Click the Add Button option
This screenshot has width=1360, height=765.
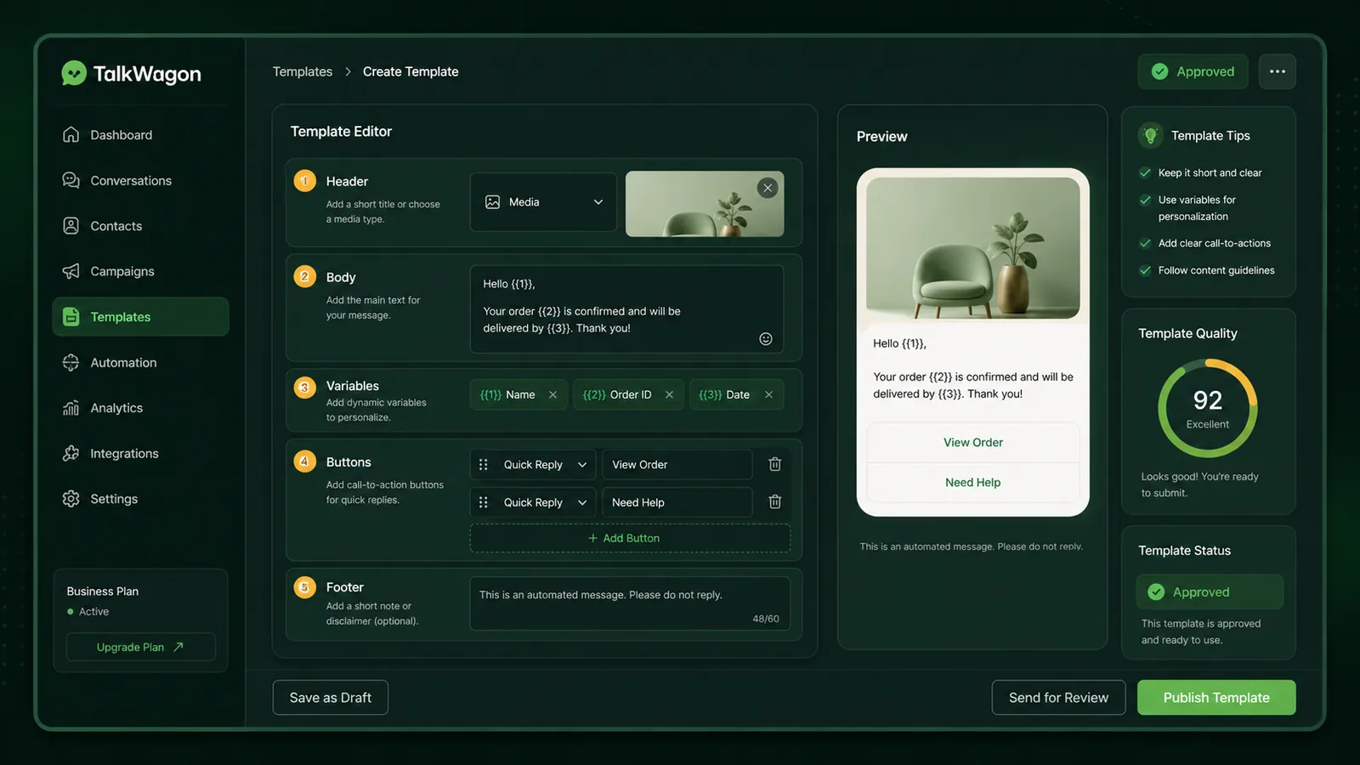[x=630, y=538]
